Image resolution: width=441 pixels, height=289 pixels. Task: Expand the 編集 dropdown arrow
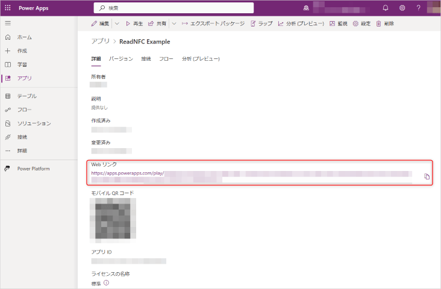point(117,23)
